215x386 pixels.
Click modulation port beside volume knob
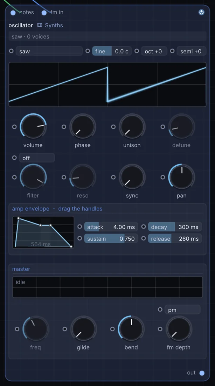tap(14, 127)
